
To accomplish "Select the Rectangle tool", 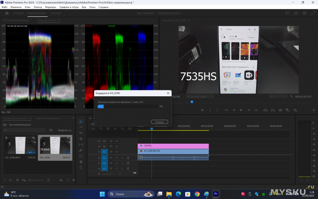I will click(x=81, y=156).
